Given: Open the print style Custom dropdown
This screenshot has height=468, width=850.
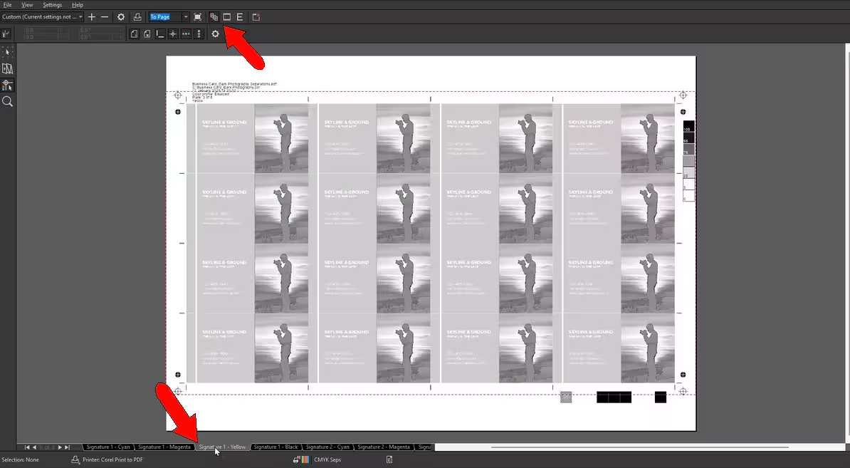Looking at the screenshot, I should pyautogui.click(x=43, y=16).
